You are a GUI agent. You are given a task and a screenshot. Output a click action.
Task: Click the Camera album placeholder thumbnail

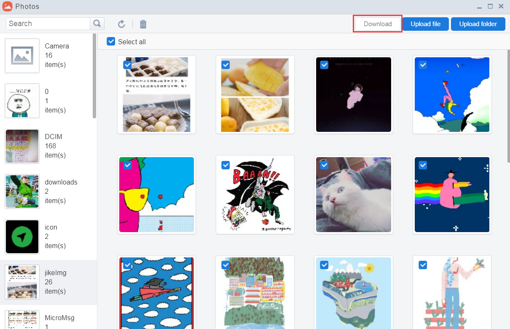pyautogui.click(x=22, y=56)
